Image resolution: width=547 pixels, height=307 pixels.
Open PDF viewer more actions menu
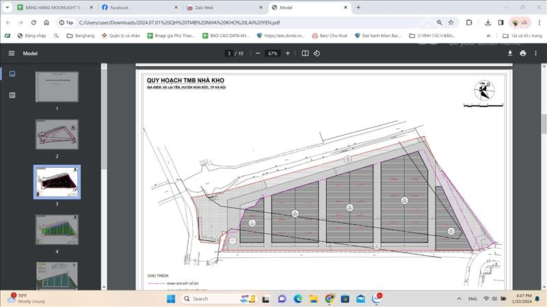pos(536,53)
